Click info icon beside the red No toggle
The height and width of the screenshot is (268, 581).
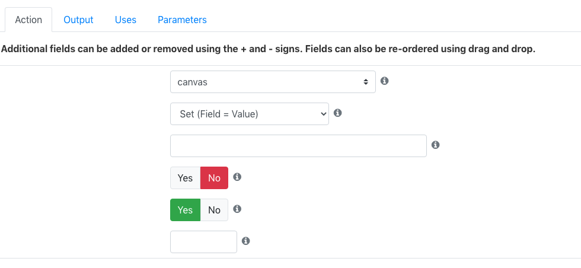point(237,177)
